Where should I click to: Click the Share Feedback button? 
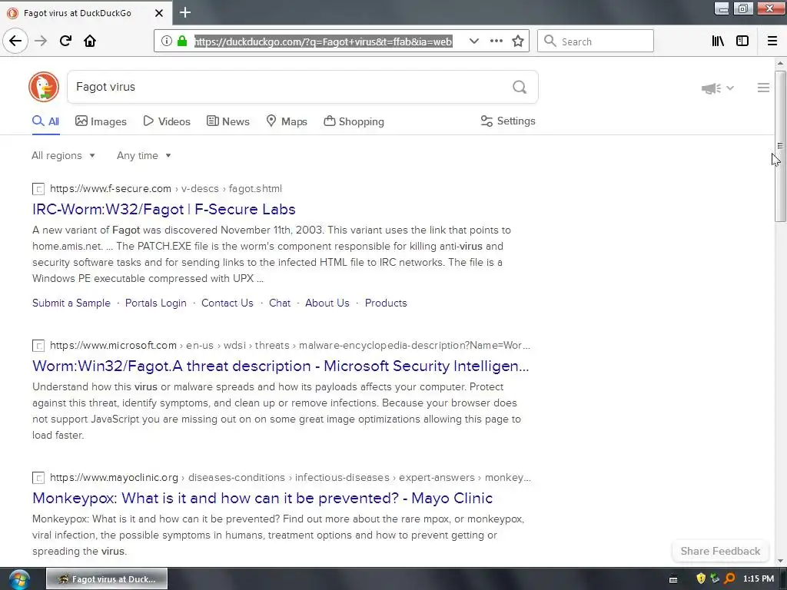[x=720, y=551]
